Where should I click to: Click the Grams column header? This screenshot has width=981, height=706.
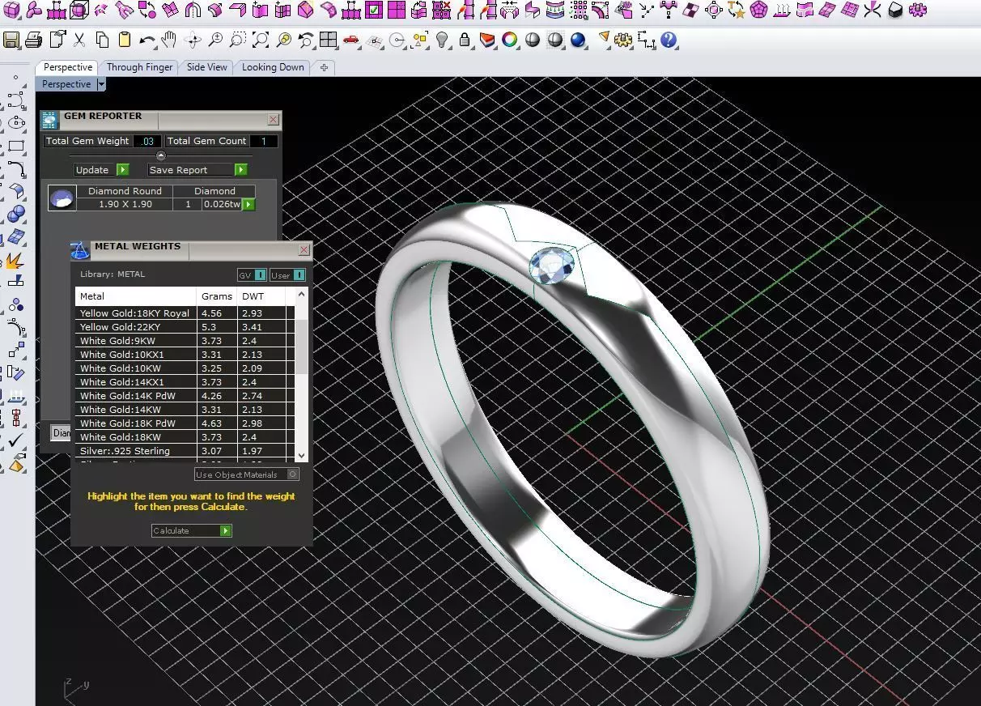(x=217, y=296)
